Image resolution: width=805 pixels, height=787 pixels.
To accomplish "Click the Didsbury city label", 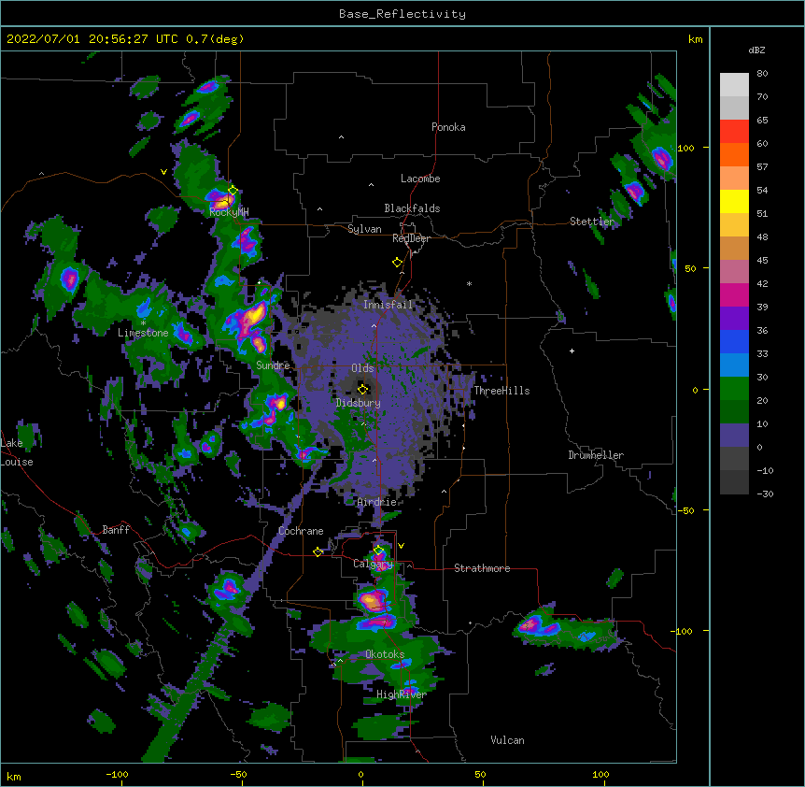I will point(358,403).
